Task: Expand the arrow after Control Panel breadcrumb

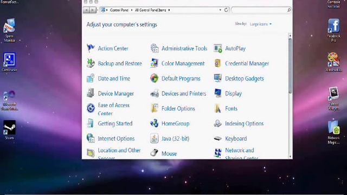Action: [x=132, y=10]
